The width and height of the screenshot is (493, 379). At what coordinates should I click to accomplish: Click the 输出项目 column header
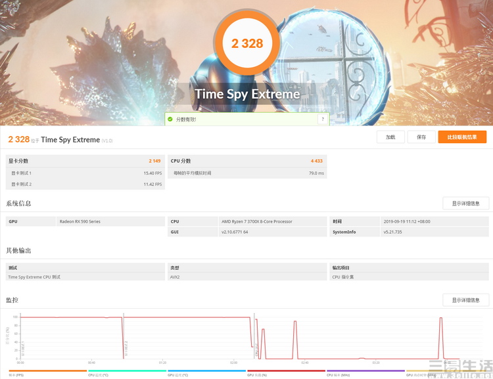click(409, 268)
